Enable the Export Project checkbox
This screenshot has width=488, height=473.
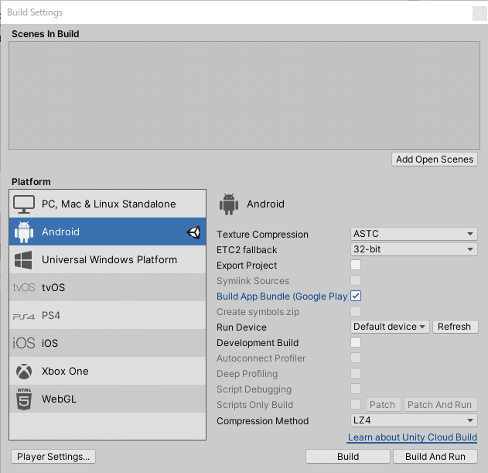356,265
